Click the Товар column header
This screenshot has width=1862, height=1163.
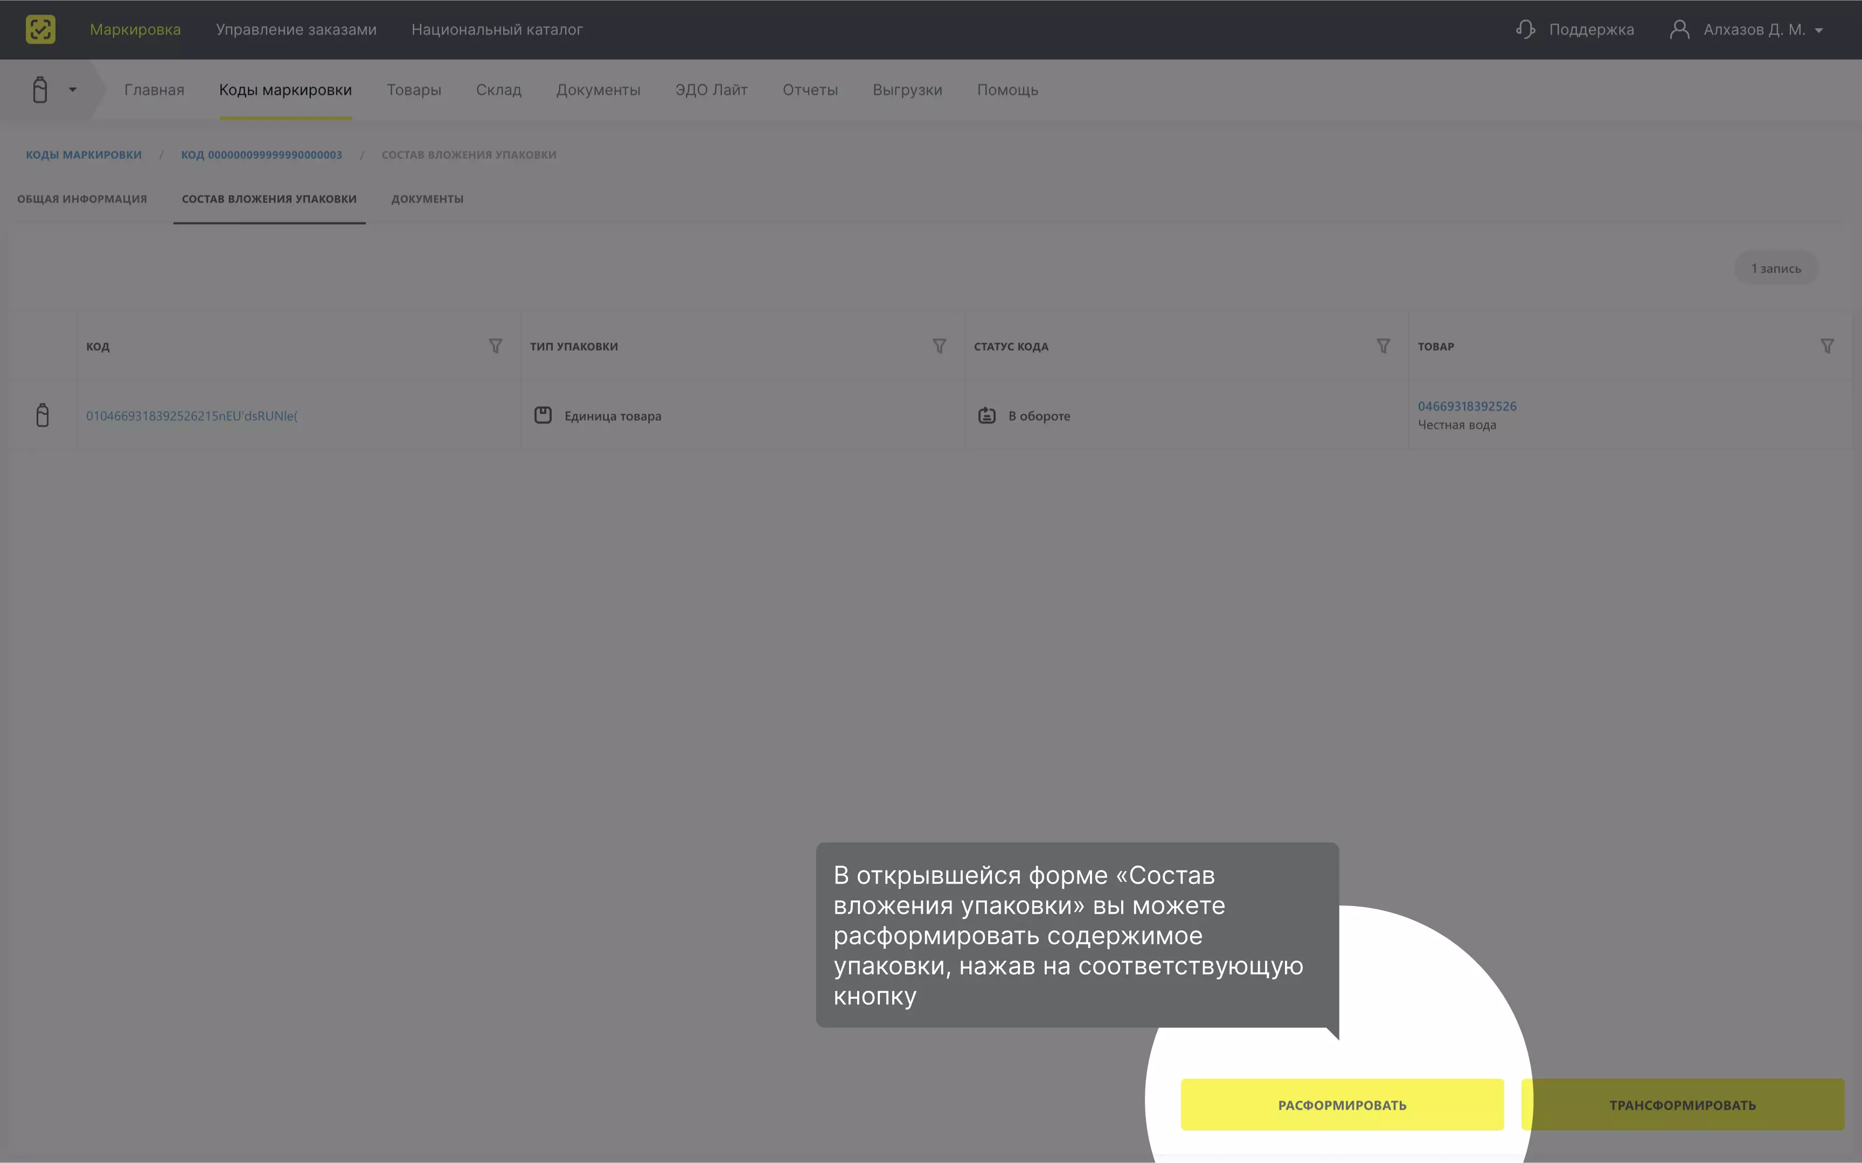click(x=1436, y=347)
